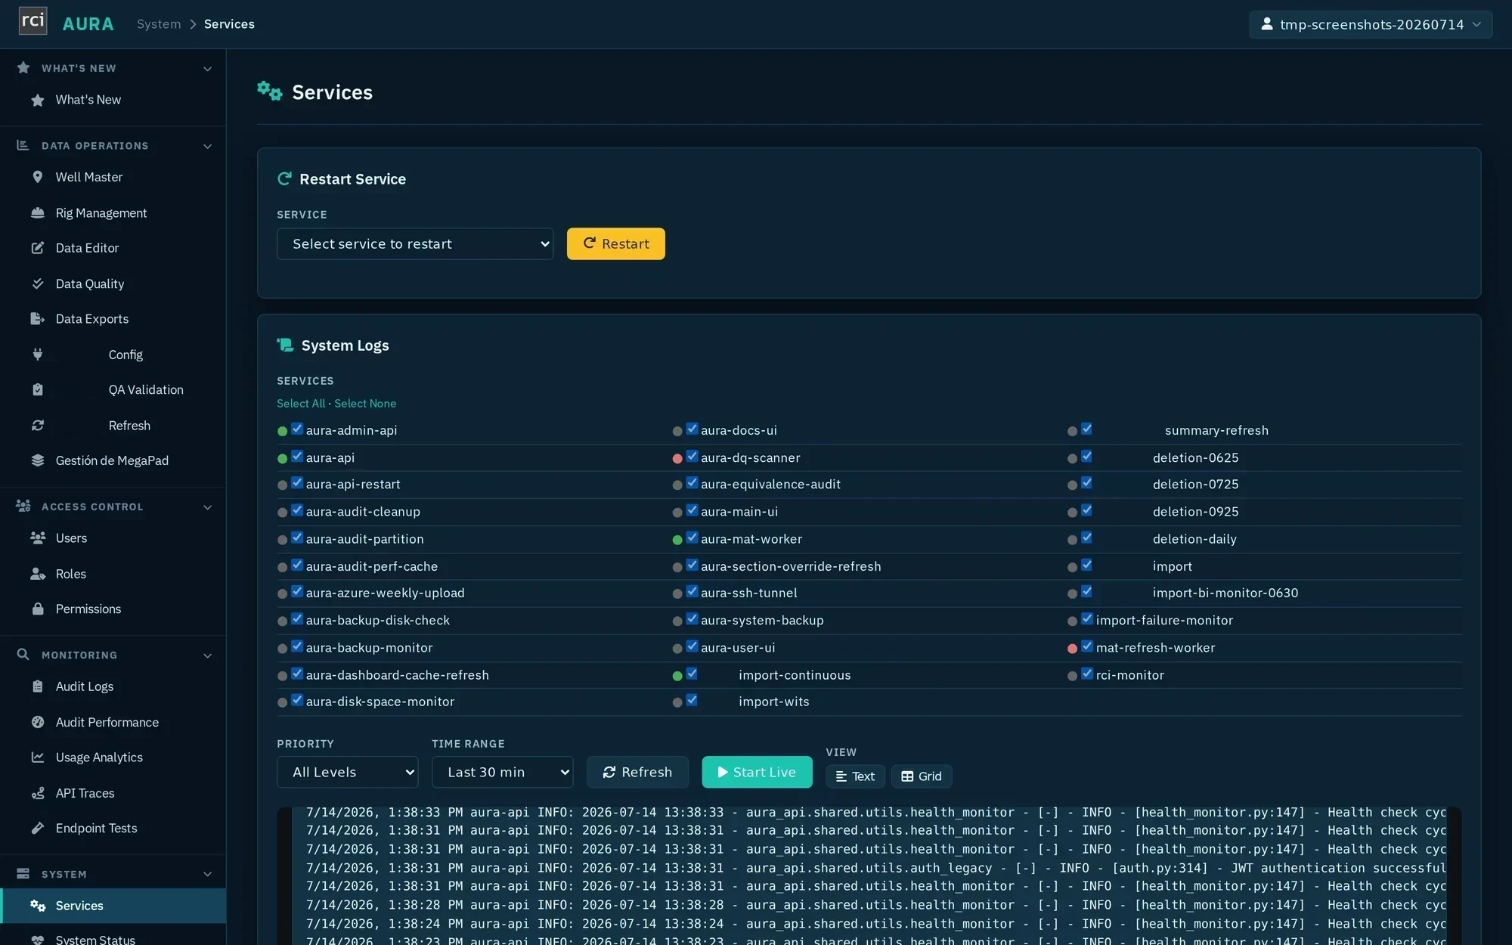The width and height of the screenshot is (1512, 945).
Task: Click the aura-api JWT authentication log line
Action: pyautogui.click(x=875, y=868)
